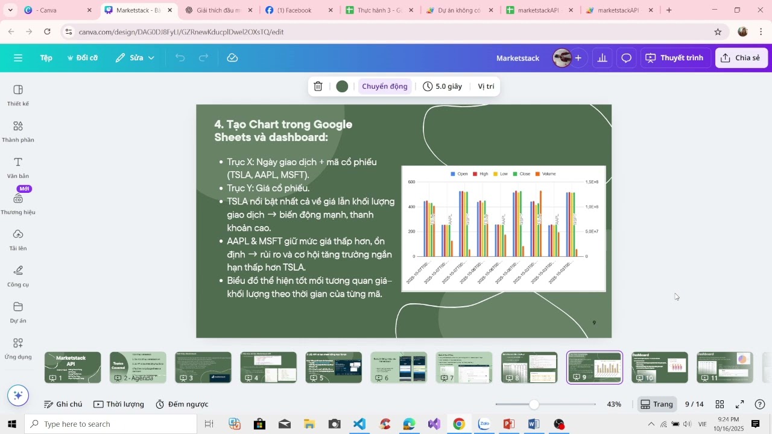Delete the page with trash icon

click(318, 86)
